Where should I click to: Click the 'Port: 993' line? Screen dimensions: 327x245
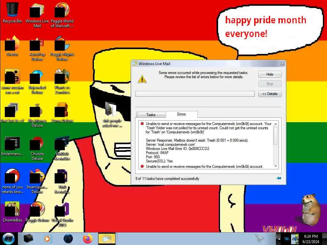pyautogui.click(x=153, y=157)
